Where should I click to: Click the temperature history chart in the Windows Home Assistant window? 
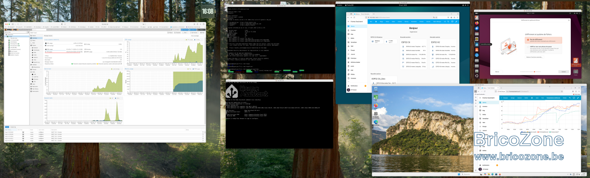[x=541, y=116]
